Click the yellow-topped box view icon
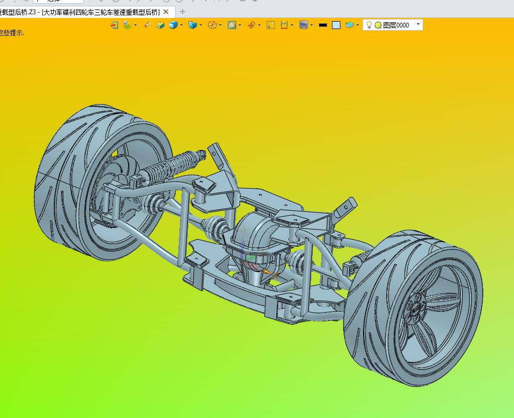This screenshot has width=514, height=418. click(x=160, y=25)
